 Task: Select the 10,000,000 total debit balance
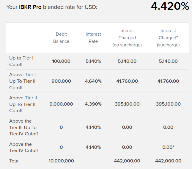[61, 161]
